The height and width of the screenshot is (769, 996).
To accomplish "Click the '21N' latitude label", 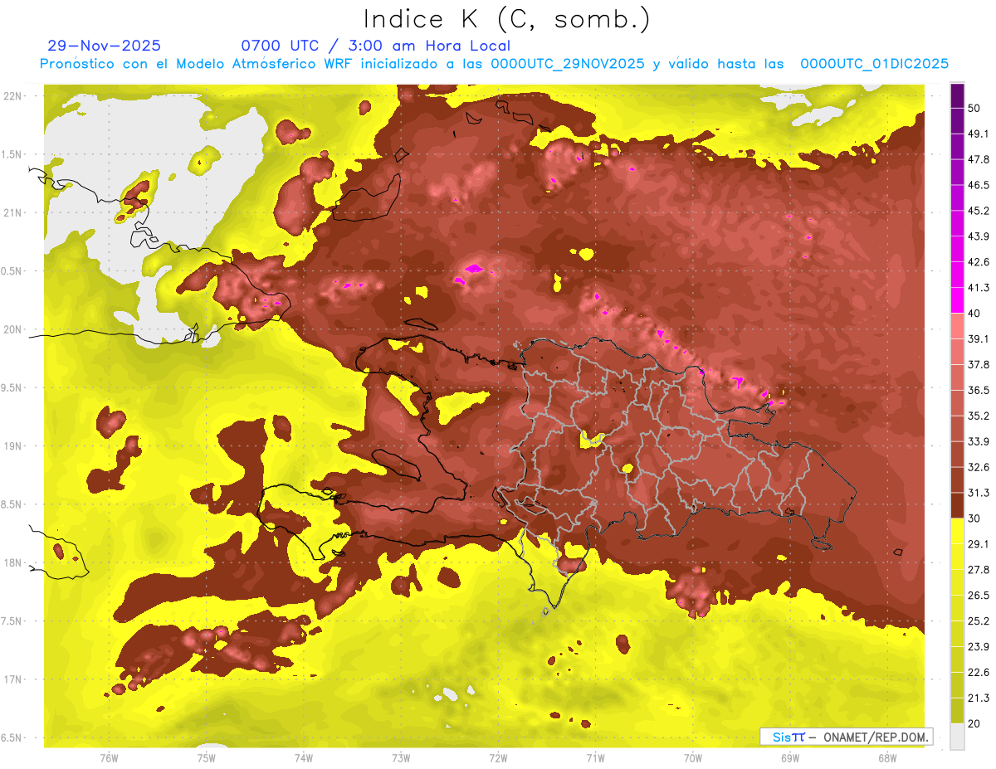I will pos(12,213).
